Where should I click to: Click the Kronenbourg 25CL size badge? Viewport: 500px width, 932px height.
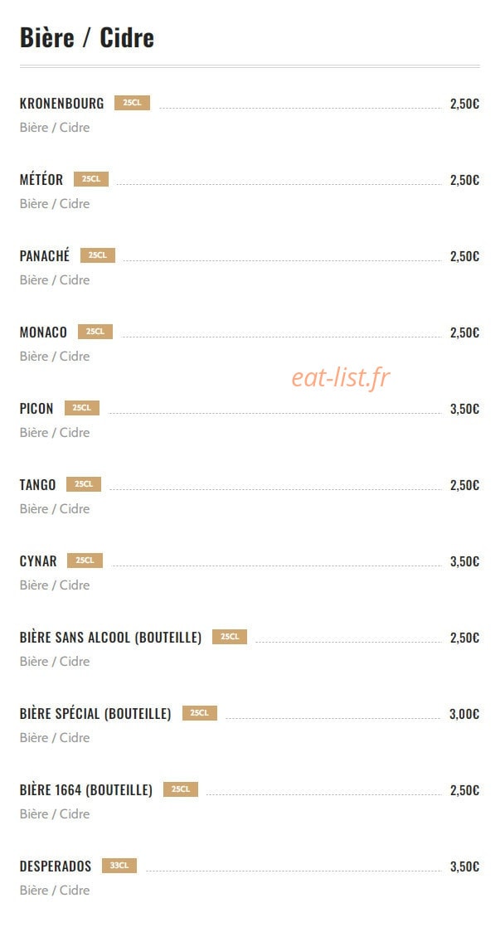click(132, 103)
